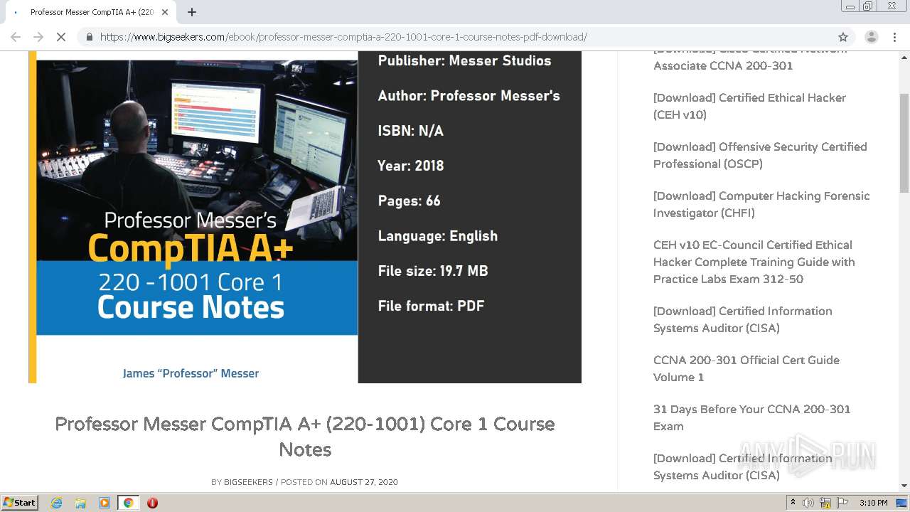Launch Internet Explorer from the taskbar
Image resolution: width=910 pixels, height=512 pixels.
(x=57, y=503)
